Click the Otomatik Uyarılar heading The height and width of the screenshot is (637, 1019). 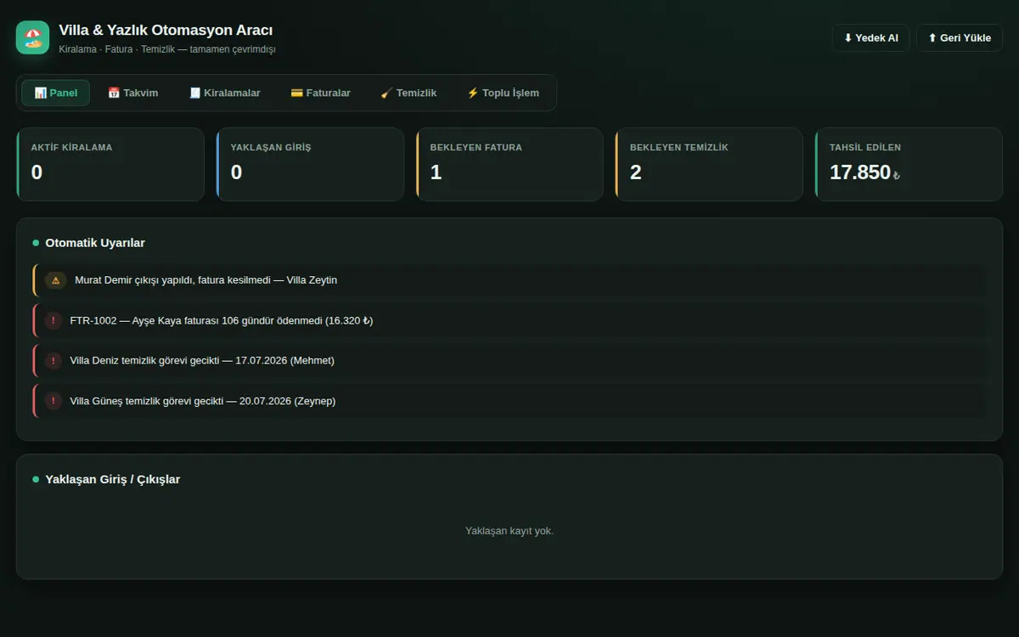pyautogui.click(x=95, y=243)
